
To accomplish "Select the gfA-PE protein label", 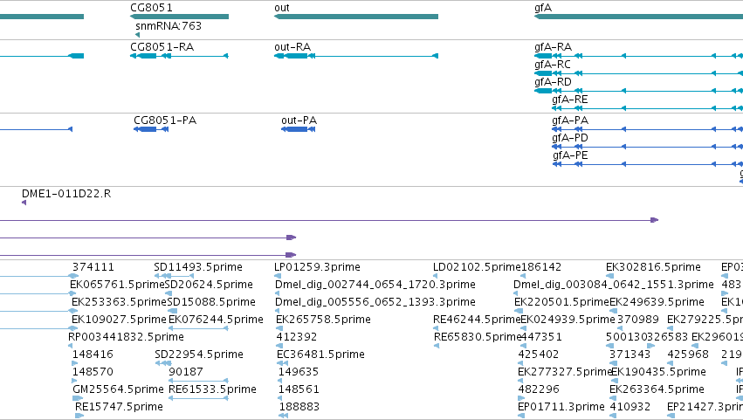I will (x=570, y=155).
